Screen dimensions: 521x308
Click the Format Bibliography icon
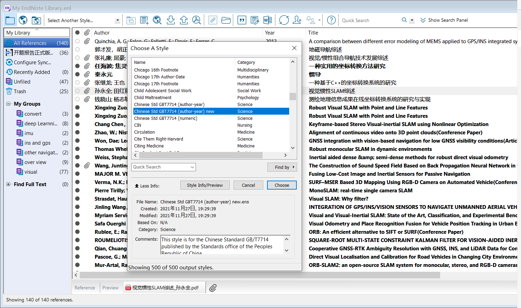tap(255, 20)
